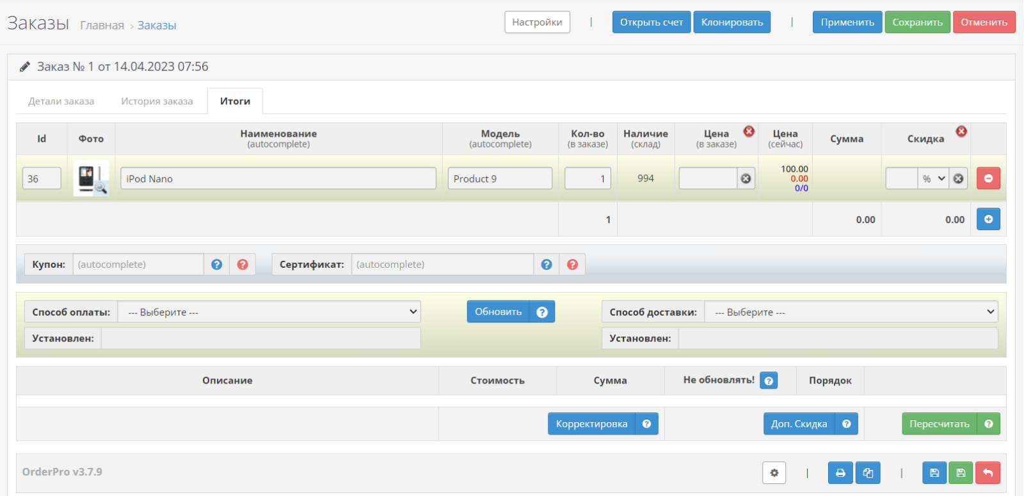Click the Описание column header

(227, 380)
